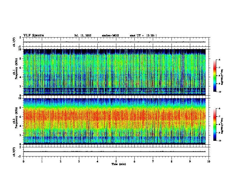Click the "-10" label on ch.2 color bar

click(x=219, y=141)
